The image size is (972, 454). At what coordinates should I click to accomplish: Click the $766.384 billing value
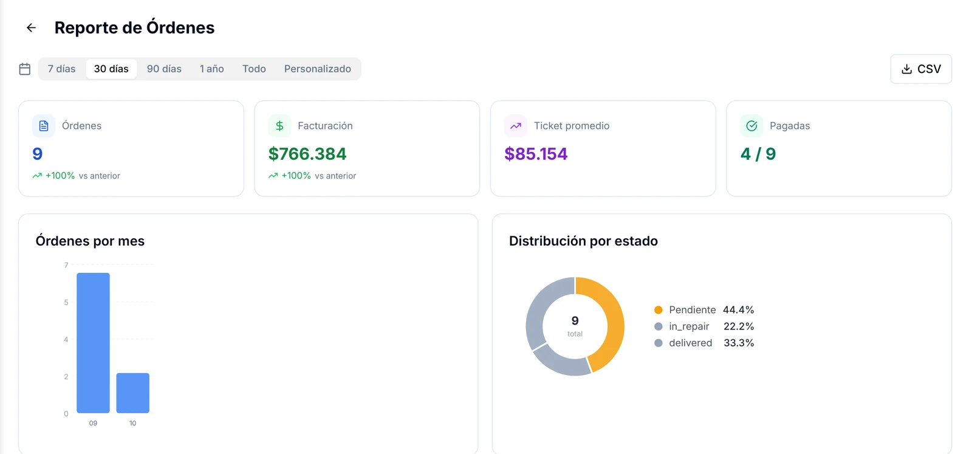pos(307,154)
